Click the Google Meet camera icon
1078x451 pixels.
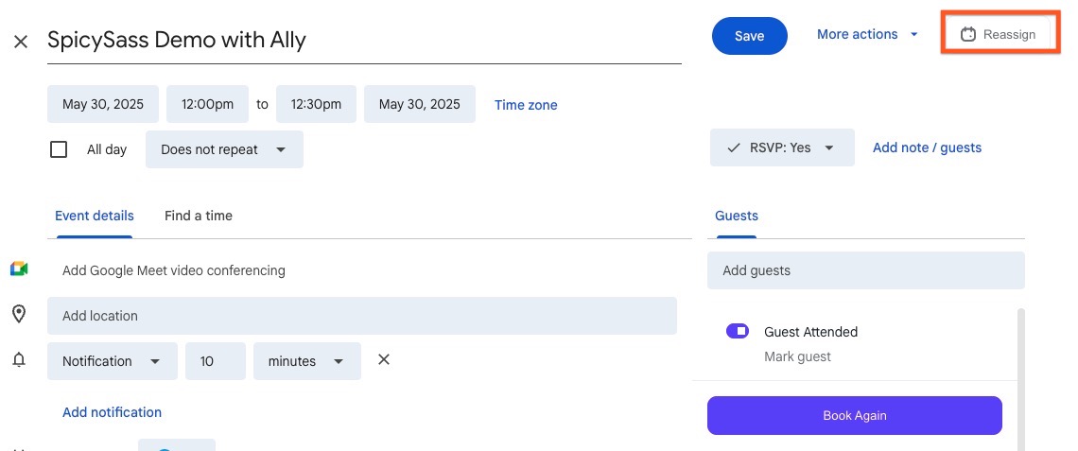[x=19, y=269]
